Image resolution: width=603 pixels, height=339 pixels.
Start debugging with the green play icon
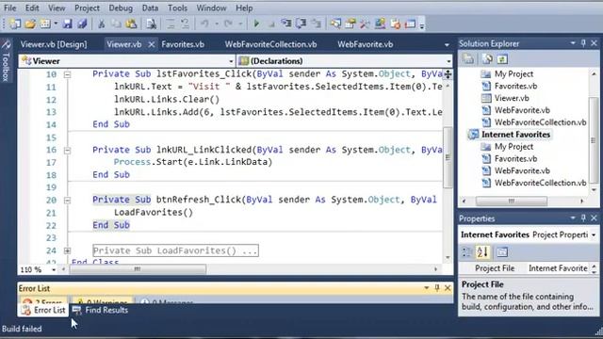coord(256,24)
